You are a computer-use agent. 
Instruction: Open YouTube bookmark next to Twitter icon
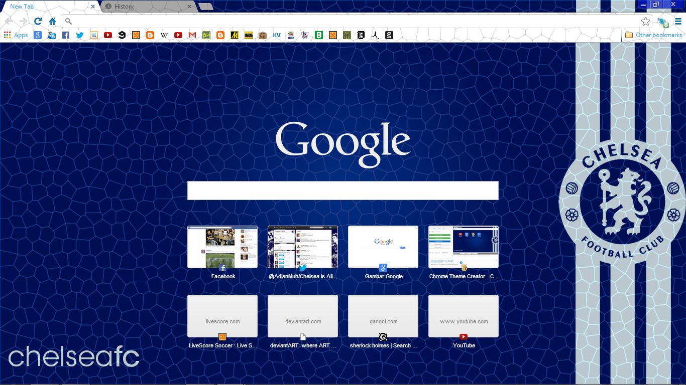coord(108,35)
